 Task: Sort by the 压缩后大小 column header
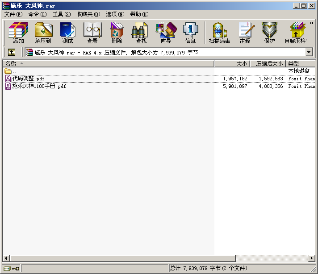[x=268, y=64]
